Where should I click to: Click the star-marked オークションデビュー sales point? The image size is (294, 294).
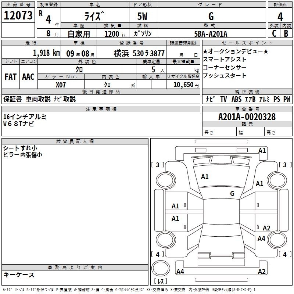tap(236, 51)
